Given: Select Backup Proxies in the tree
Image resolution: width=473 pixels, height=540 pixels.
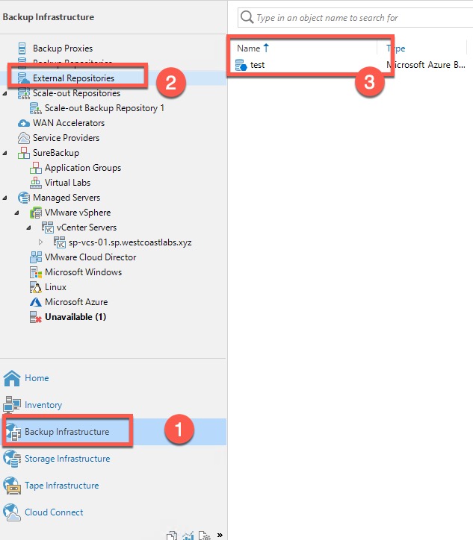Looking at the screenshot, I should (62, 48).
